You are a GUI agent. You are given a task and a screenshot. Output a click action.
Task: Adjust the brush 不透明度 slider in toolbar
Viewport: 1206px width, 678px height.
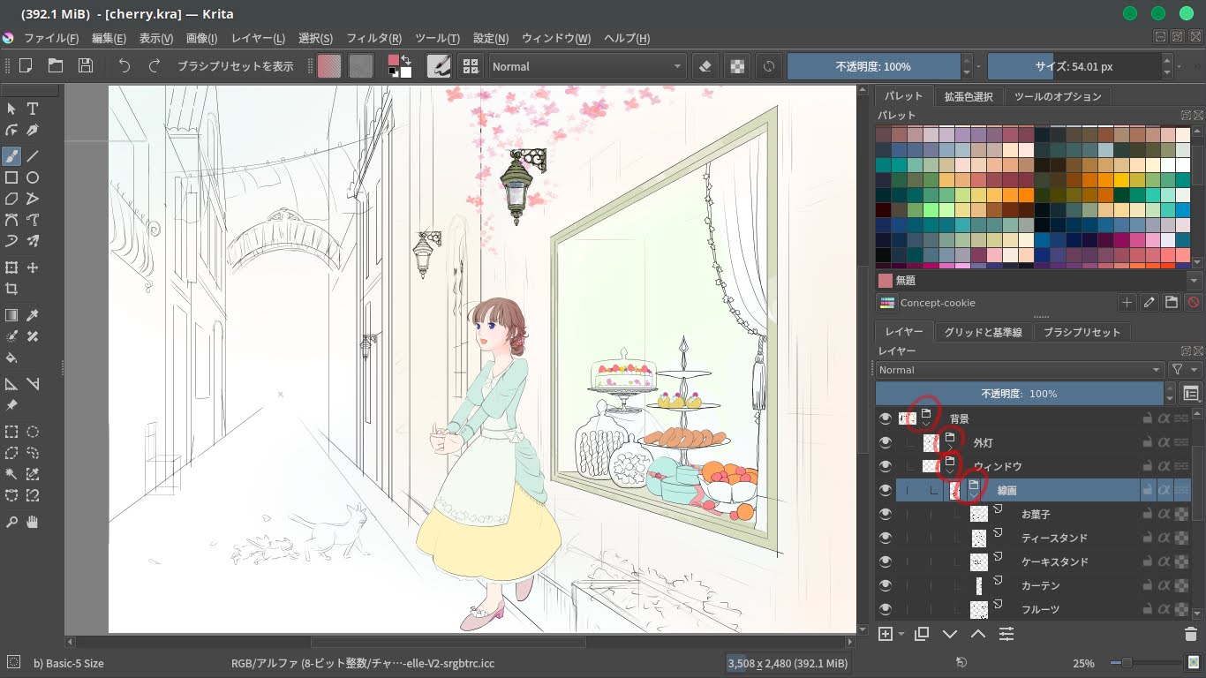coord(872,66)
